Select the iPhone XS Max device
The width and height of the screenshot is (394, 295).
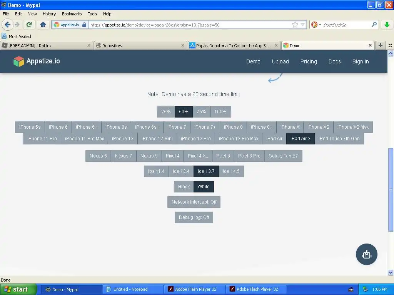353,127
